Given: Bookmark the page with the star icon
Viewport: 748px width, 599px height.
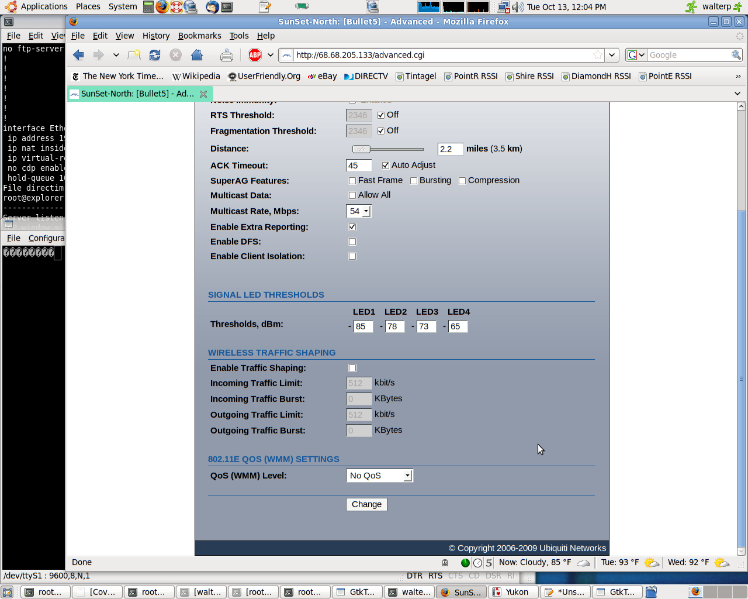Looking at the screenshot, I should (x=597, y=55).
